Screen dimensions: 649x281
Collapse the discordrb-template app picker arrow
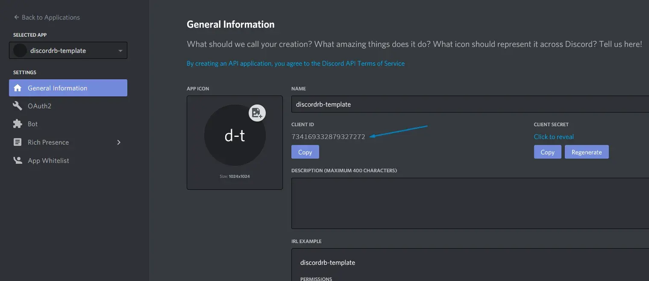pyautogui.click(x=120, y=50)
